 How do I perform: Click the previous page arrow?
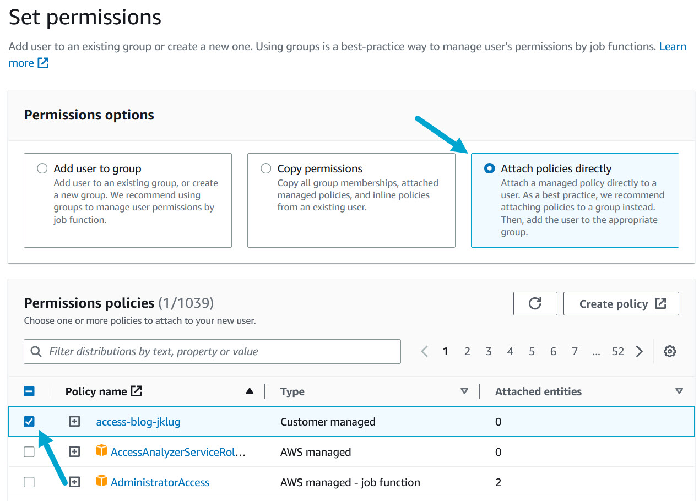click(x=424, y=351)
